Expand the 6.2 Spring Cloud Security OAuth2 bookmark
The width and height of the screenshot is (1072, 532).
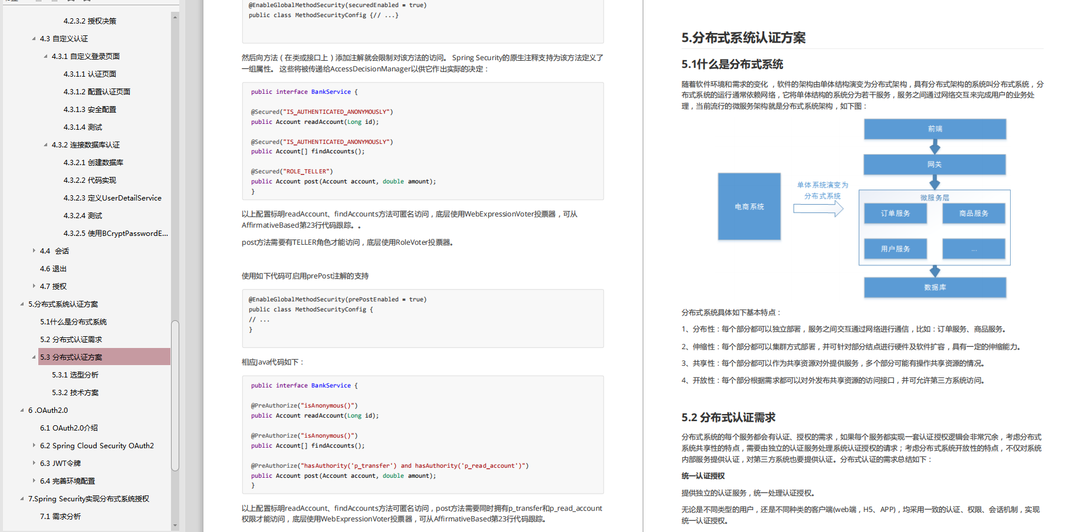34,446
